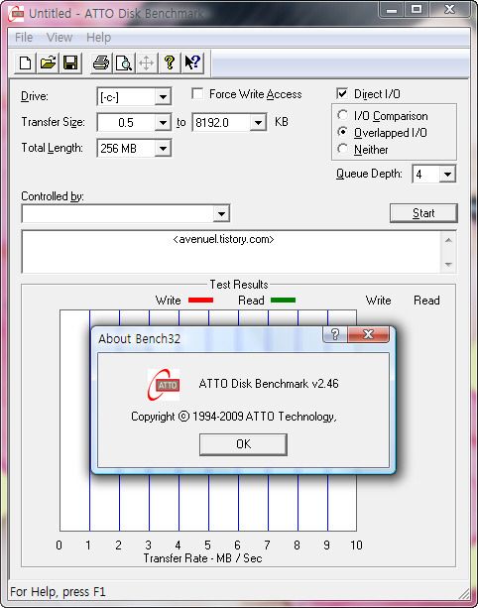478x608 pixels.
Task: Close the About Bench32 dialog
Action: [x=368, y=334]
